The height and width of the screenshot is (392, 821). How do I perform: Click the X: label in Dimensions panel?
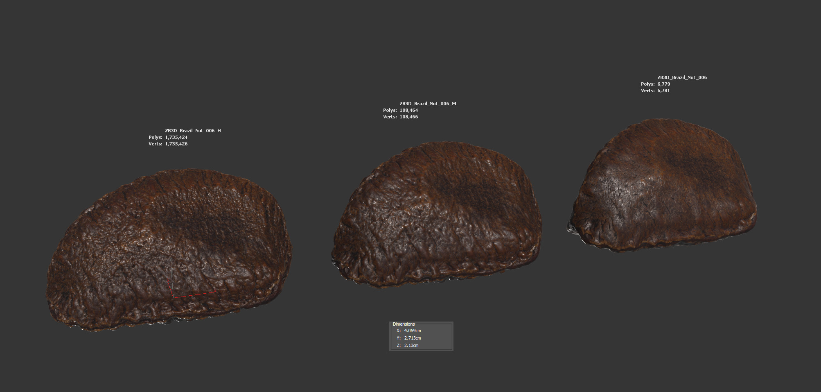pyautogui.click(x=399, y=331)
